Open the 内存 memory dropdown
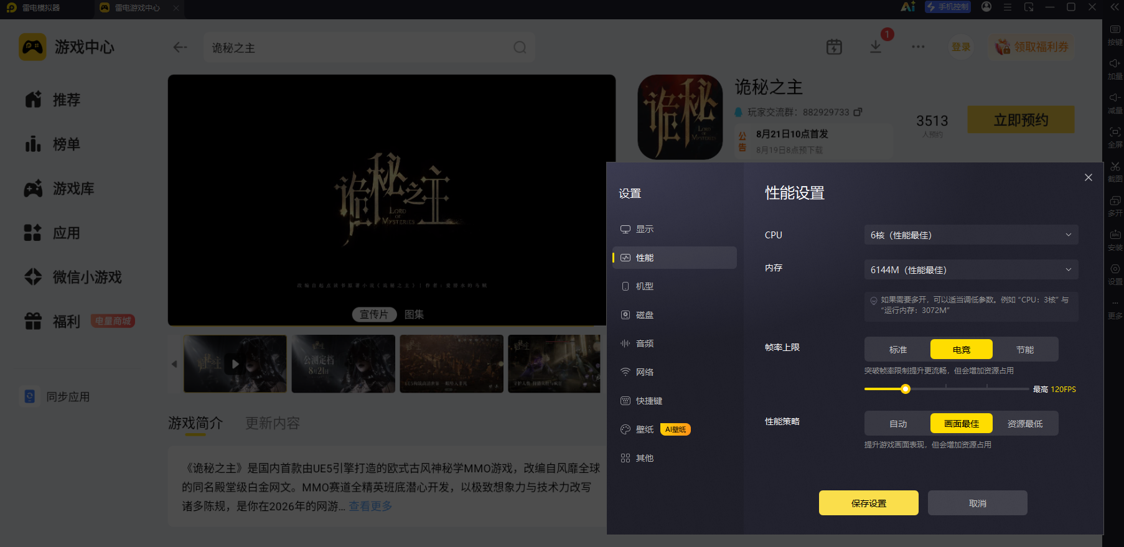The height and width of the screenshot is (547, 1124). click(971, 270)
